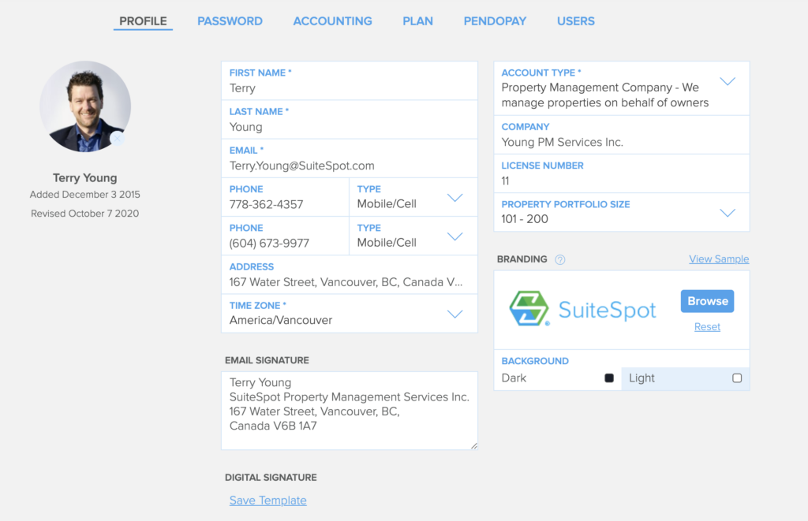Select the Dark background checkbox
This screenshot has height=521, width=808.
(609, 378)
